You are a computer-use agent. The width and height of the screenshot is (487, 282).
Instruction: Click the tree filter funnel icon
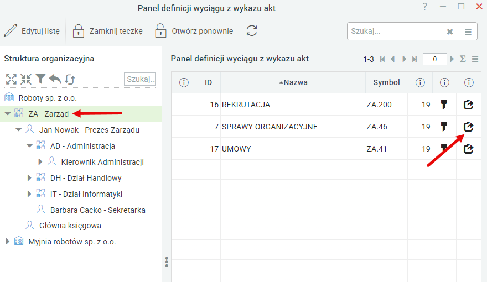pyautogui.click(x=40, y=79)
